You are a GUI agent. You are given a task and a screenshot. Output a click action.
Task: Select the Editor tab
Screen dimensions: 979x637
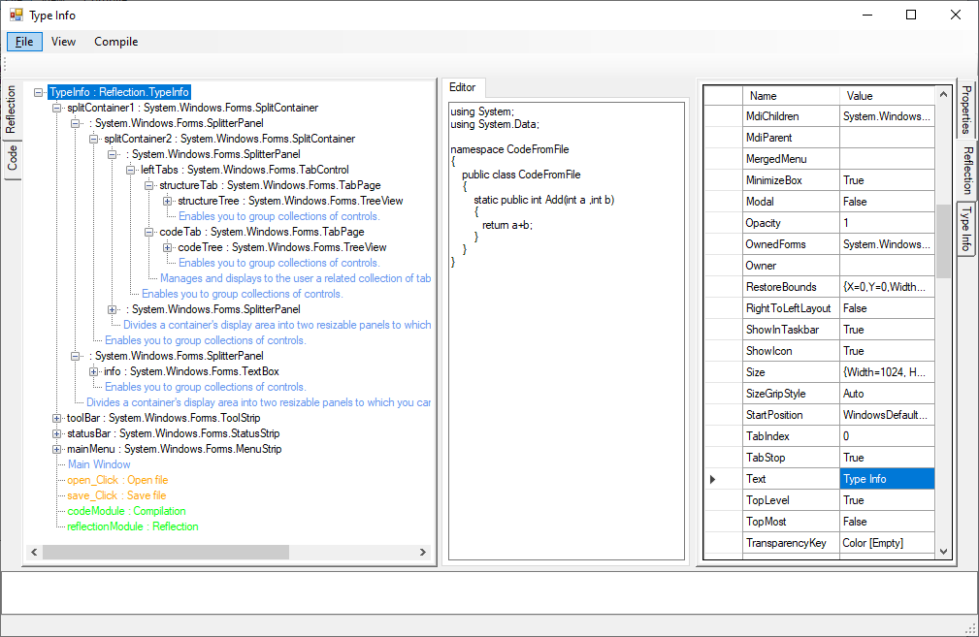463,87
